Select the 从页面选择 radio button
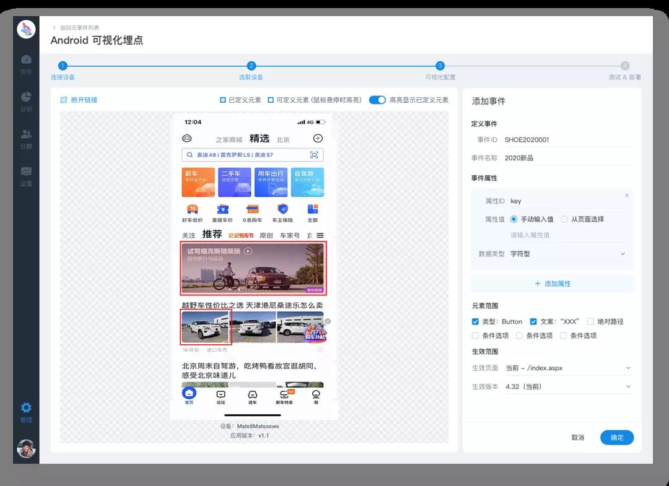Screen dimensions: 669x486 pos(564,219)
